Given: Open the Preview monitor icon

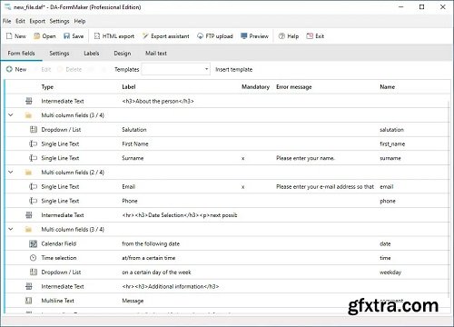Looking at the screenshot, I should pos(244,36).
